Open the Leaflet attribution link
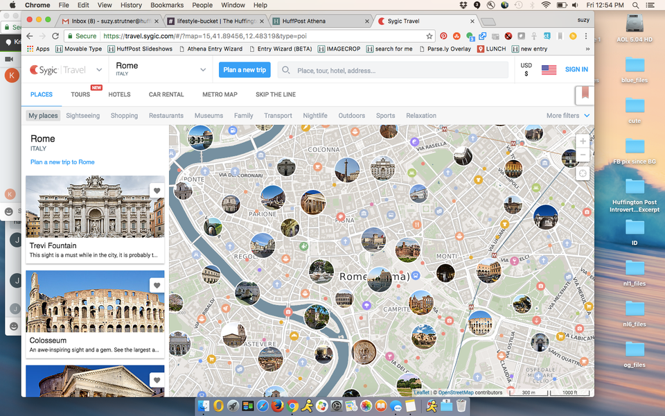 [422, 392]
